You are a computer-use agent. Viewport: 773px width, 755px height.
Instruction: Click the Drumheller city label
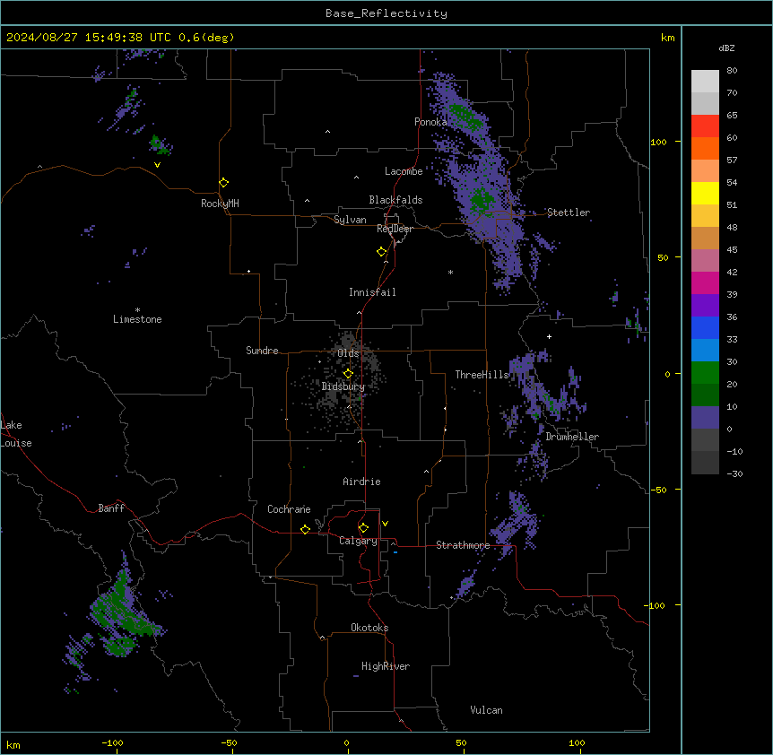572,437
